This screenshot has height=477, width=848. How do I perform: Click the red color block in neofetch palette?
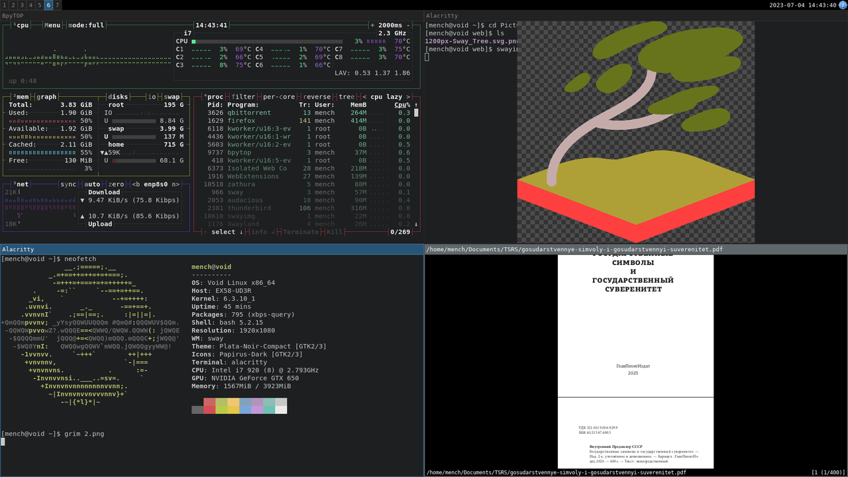pyautogui.click(x=209, y=405)
